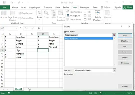Viewport: 135px width, 95px height.
Task: Click the Insert Function fx icon
Action: (x=39, y=28)
